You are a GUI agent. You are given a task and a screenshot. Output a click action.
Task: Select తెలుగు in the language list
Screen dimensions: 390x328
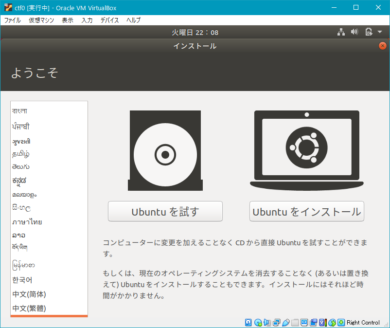[x=49, y=166]
